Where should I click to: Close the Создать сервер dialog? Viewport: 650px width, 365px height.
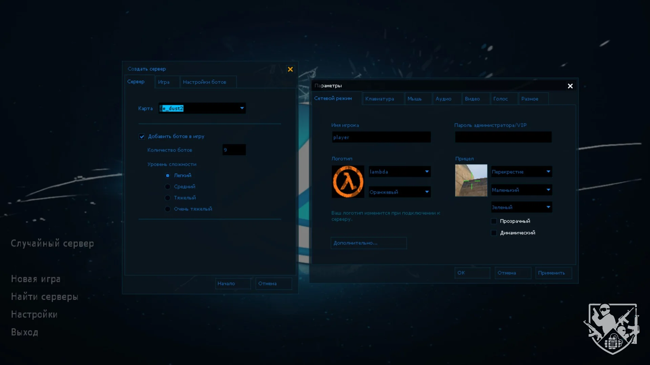(x=290, y=69)
